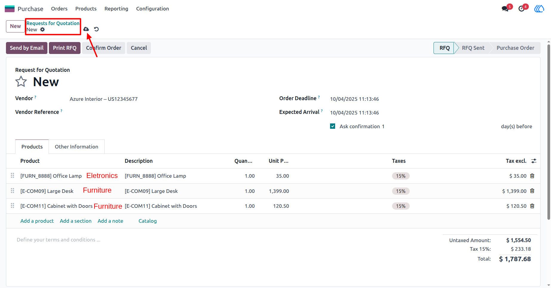Delete the Large Desk line

point(532,191)
